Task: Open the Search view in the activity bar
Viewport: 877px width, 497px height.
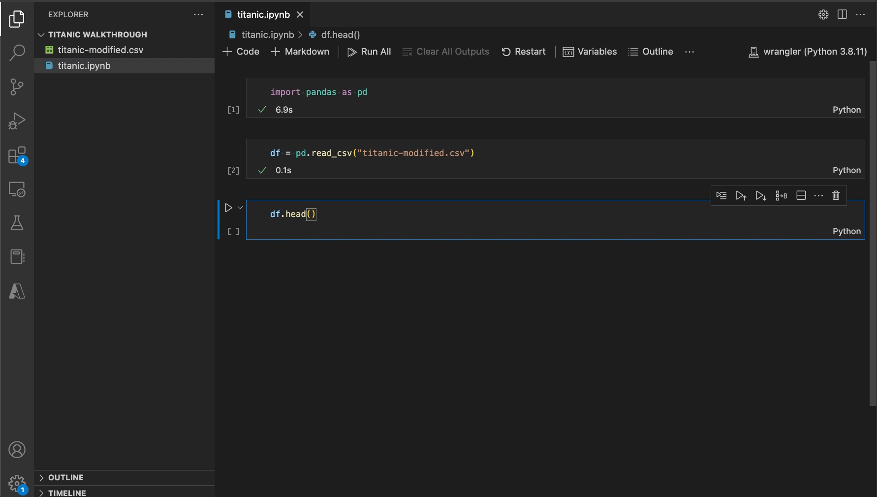Action: click(x=17, y=52)
